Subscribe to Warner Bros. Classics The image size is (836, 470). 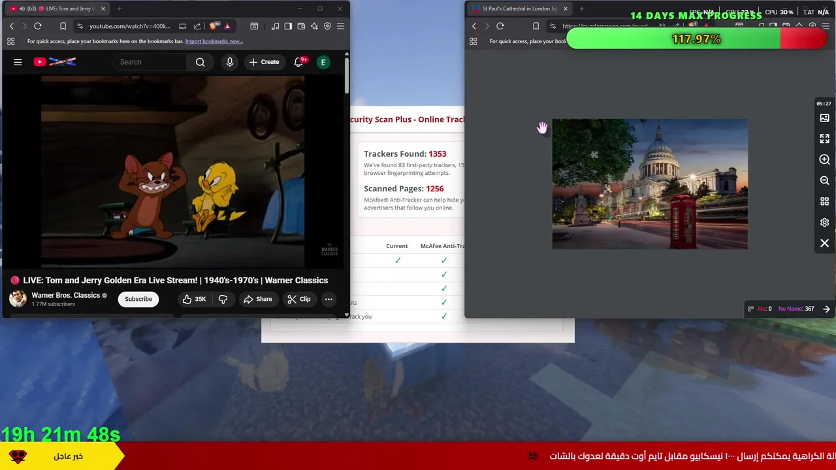(x=138, y=299)
